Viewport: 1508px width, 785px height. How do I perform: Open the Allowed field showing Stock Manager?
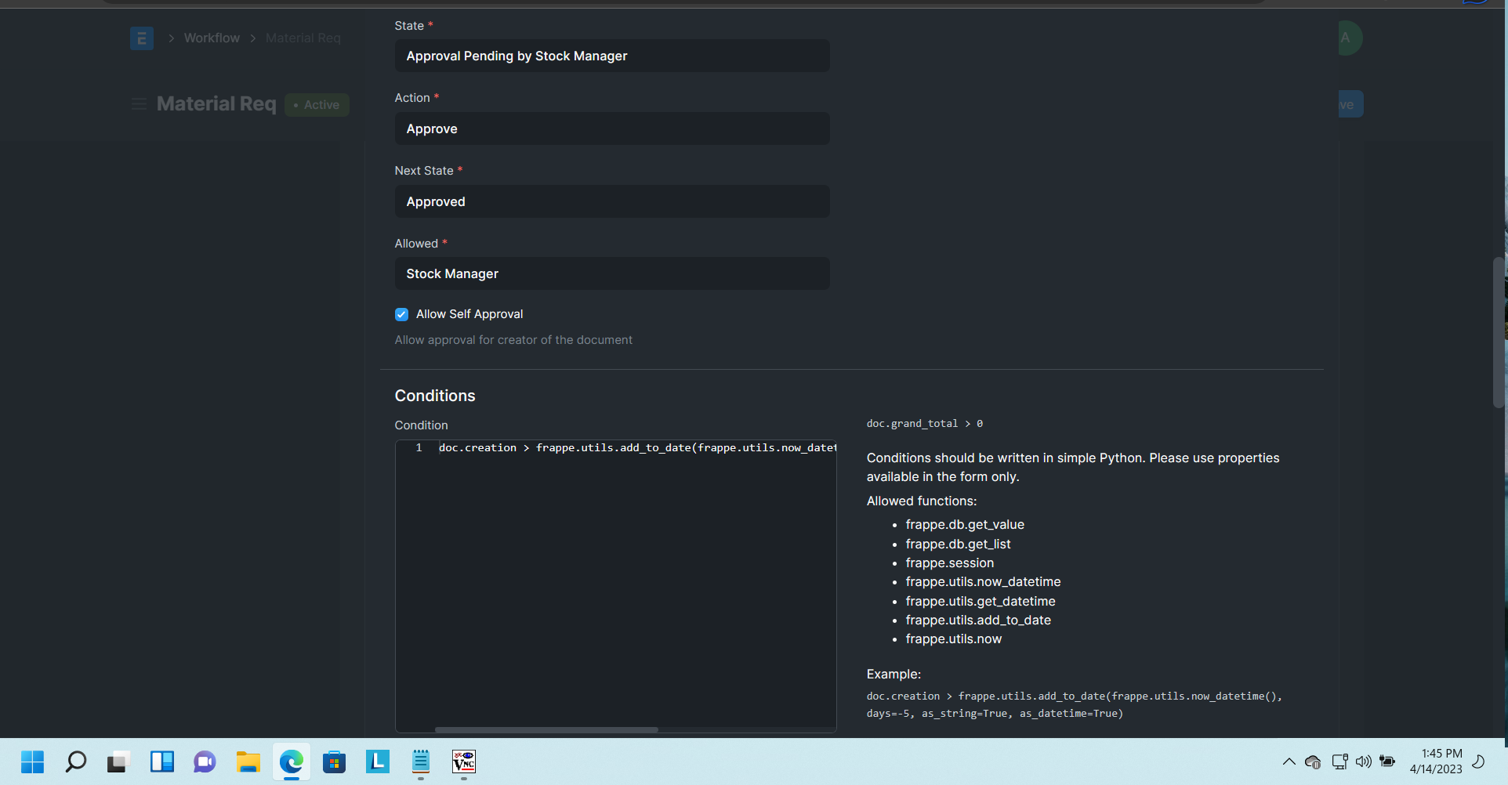click(612, 273)
